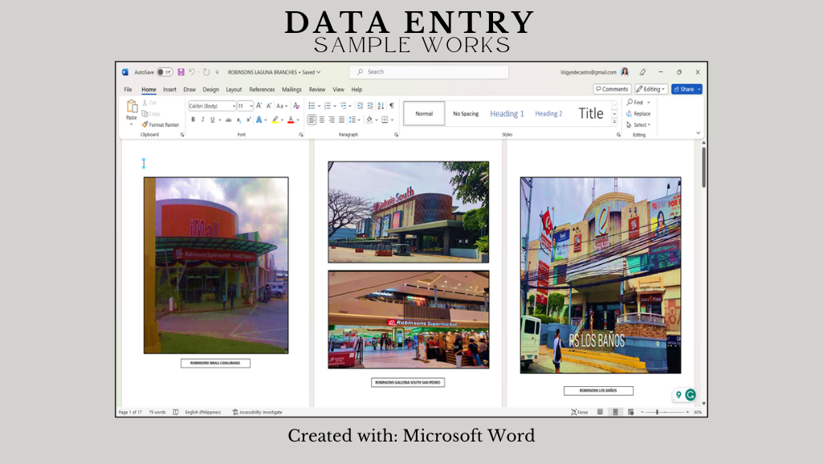Apply Text Effects (blue A)
Viewport: 823px width, 464px height.
coord(259,120)
